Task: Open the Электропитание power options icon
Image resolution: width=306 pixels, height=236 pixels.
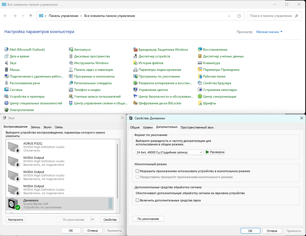Action: coord(7,110)
